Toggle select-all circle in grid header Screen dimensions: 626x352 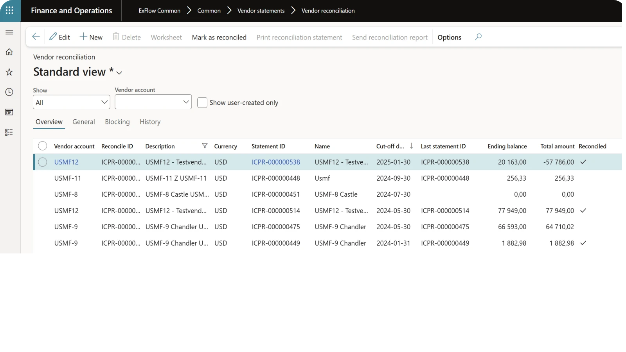coord(43,146)
